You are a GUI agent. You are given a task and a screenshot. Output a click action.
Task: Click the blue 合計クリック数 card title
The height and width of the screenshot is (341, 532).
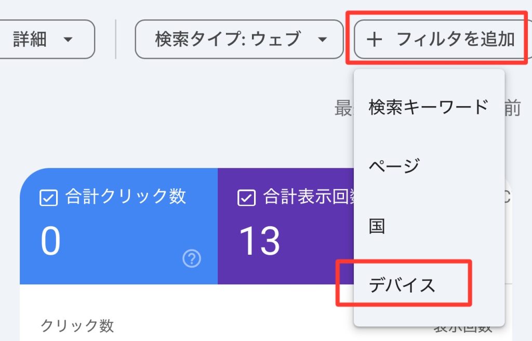(x=125, y=196)
